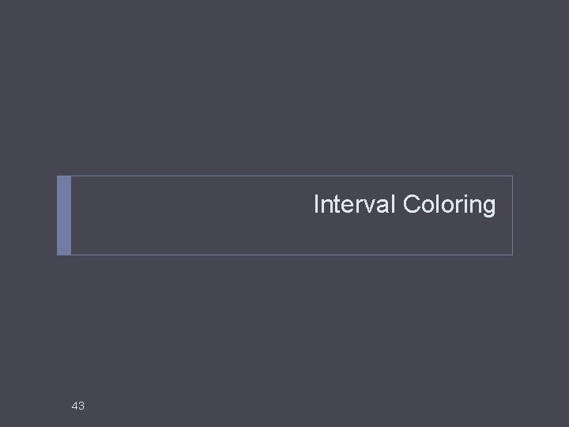The height and width of the screenshot is (427, 569).
Task: Click the capital "I" starting "Interval"
Action: pos(316,205)
